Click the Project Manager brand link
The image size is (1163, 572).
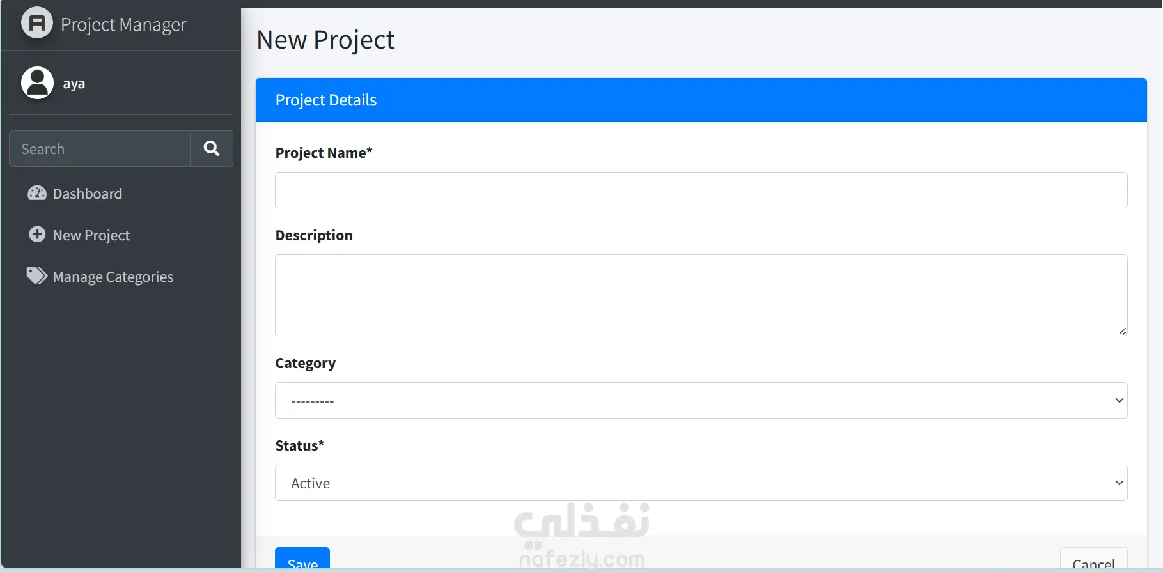(x=123, y=24)
